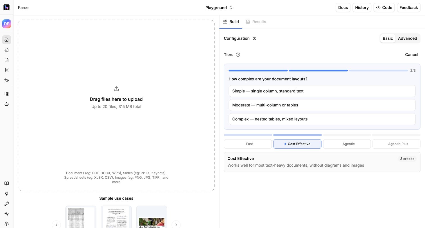Select 'Complex — nested tables, mixed layouts' option

(x=322, y=119)
